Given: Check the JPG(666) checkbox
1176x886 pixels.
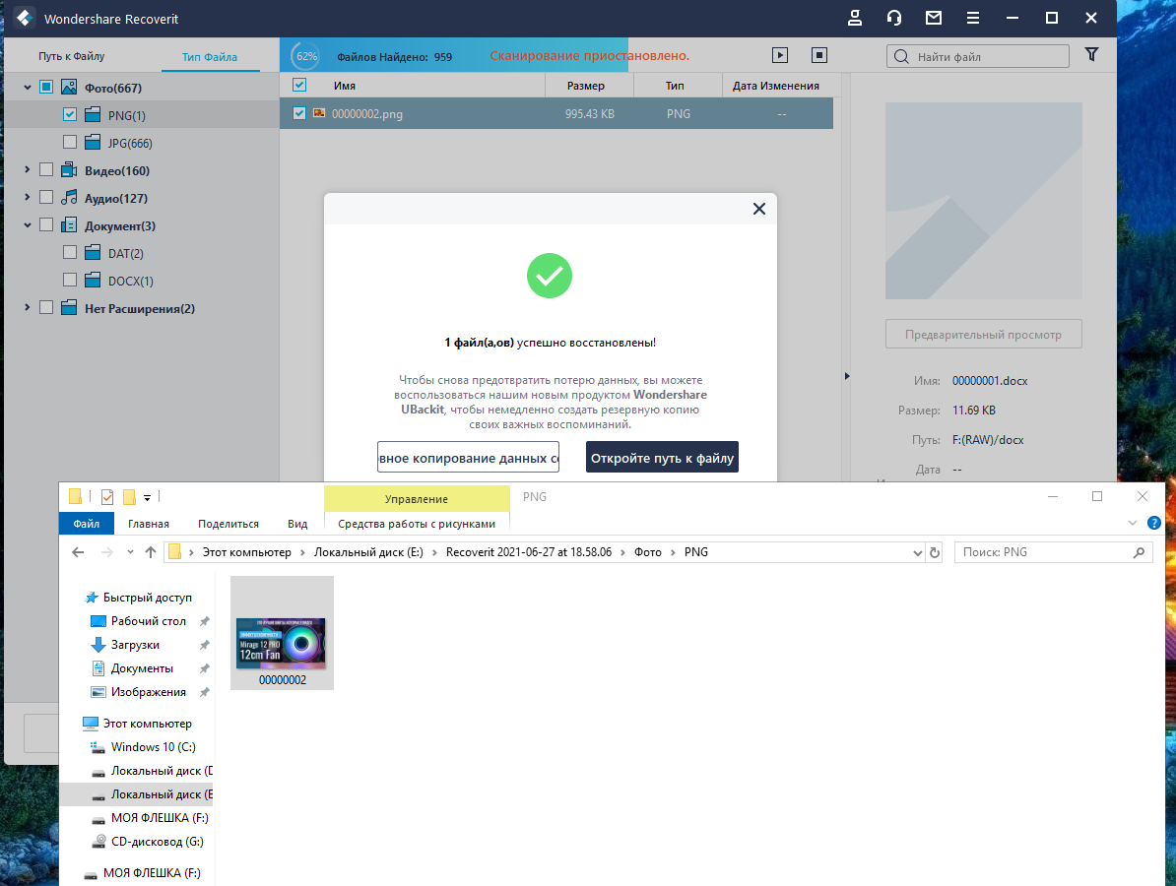Looking at the screenshot, I should click(x=70, y=142).
